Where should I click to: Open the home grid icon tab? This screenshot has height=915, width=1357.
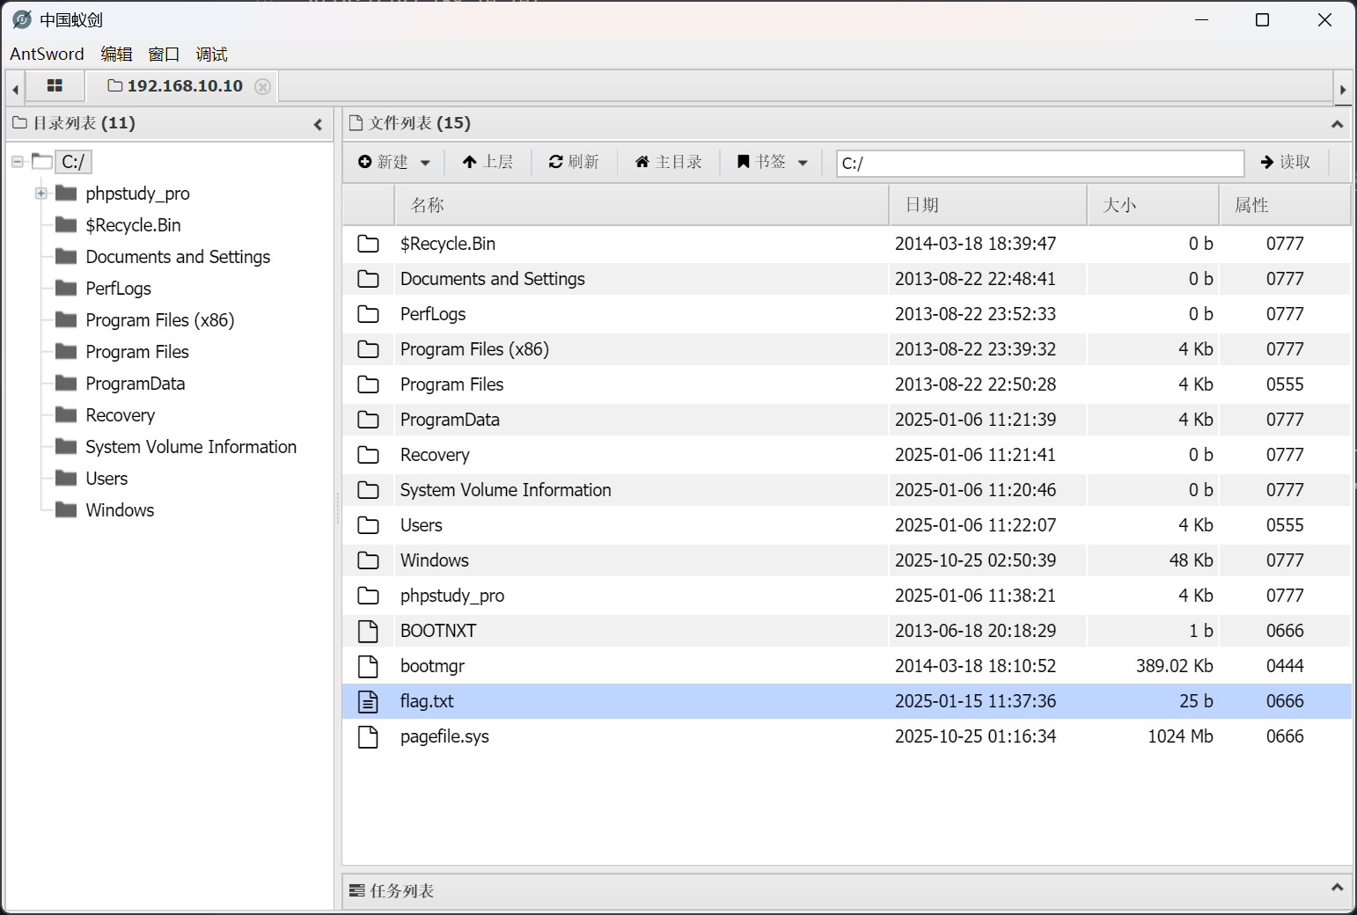pos(55,86)
